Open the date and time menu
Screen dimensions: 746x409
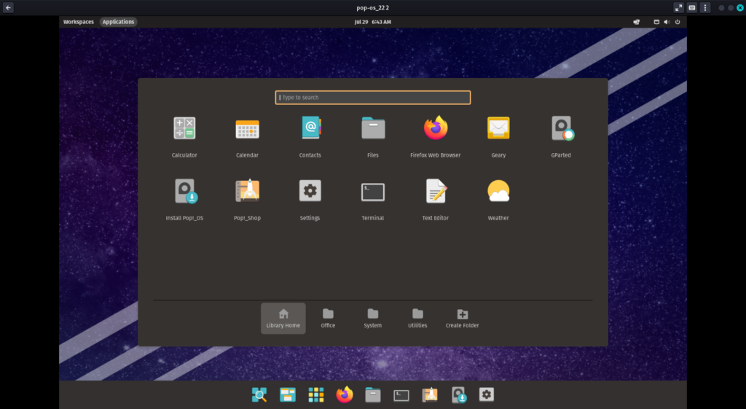pos(372,22)
